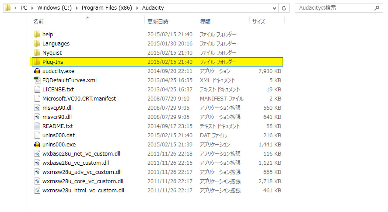Click the wxmsw28u_adv_vc_custom.dll file icon
The width and height of the screenshot is (388, 212).
coord(37,172)
